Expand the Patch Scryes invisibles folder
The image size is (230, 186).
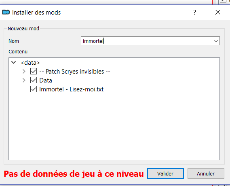click(24, 72)
